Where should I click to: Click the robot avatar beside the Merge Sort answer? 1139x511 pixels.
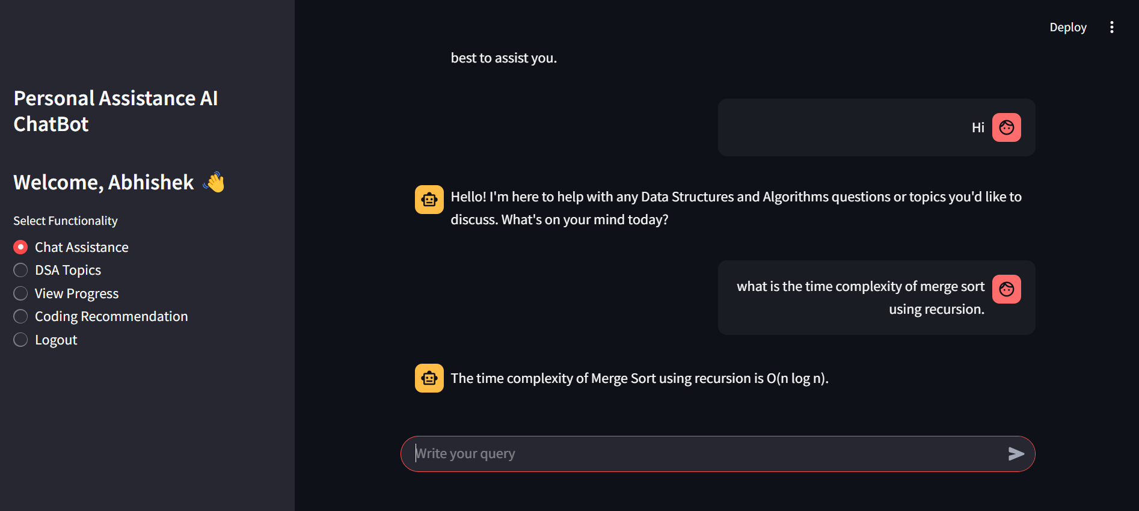(429, 378)
